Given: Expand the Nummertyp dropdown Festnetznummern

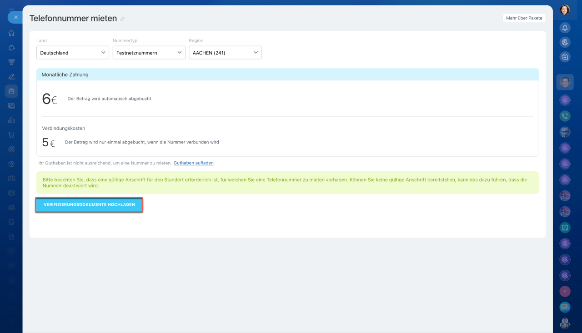Looking at the screenshot, I should click(x=149, y=53).
